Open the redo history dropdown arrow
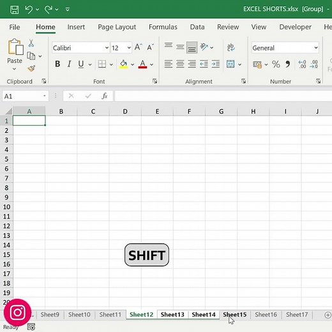Viewport: 332px width, 332px height. [x=57, y=10]
